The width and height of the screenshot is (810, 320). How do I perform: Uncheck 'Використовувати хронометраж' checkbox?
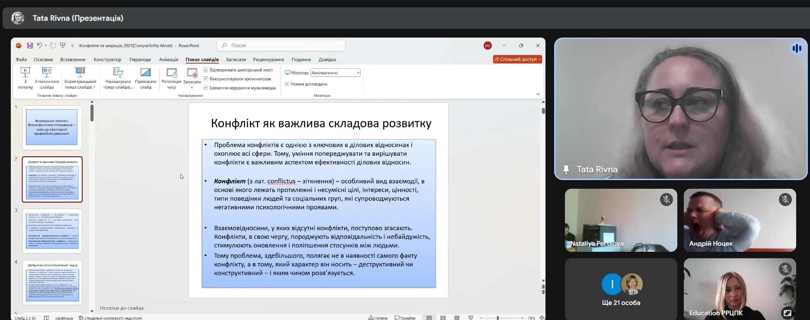point(206,79)
